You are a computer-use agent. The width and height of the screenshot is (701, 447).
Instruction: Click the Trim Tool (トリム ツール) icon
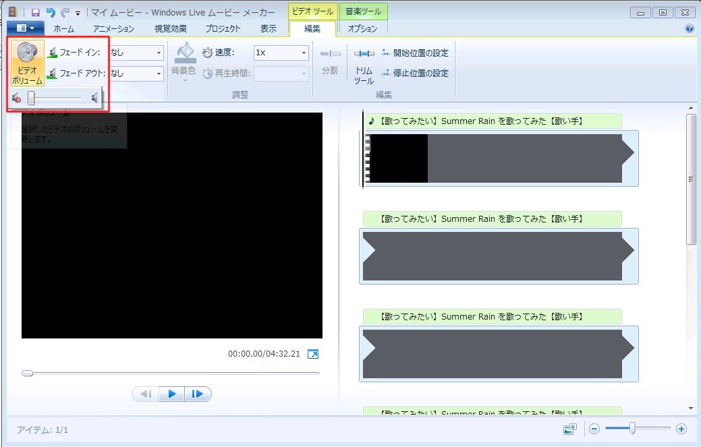tap(364, 54)
